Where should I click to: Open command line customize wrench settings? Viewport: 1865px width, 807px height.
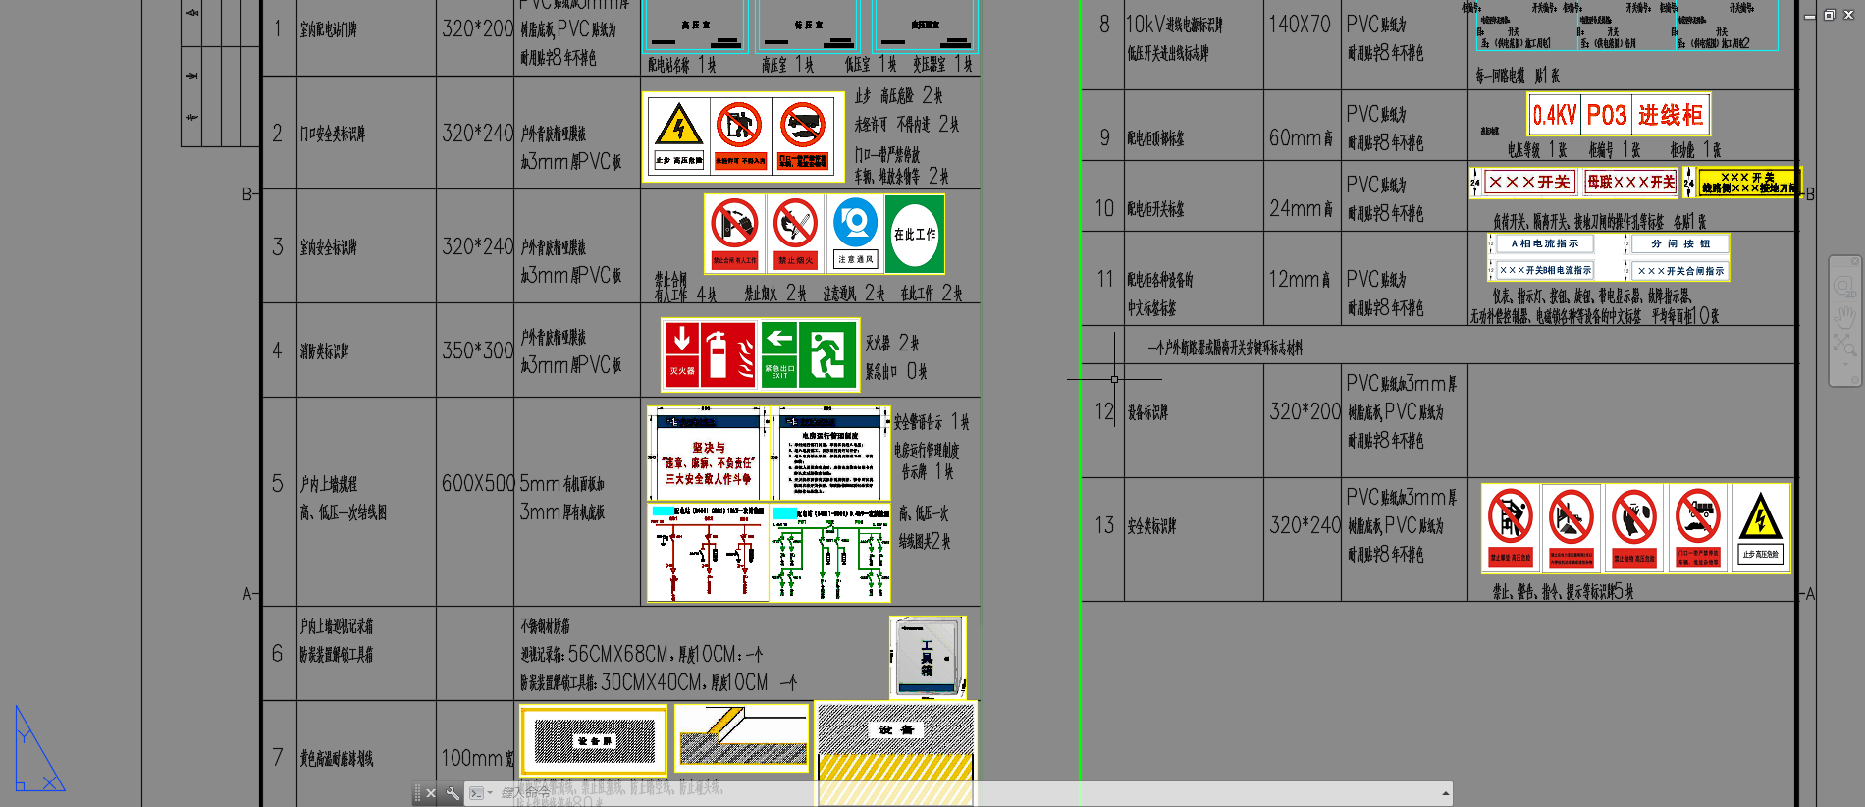[453, 793]
